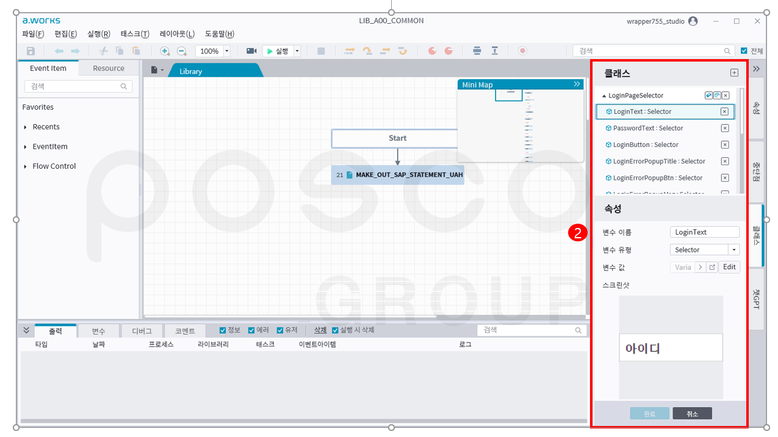Open the 변수 유형 Selector dropdown

(x=734, y=250)
